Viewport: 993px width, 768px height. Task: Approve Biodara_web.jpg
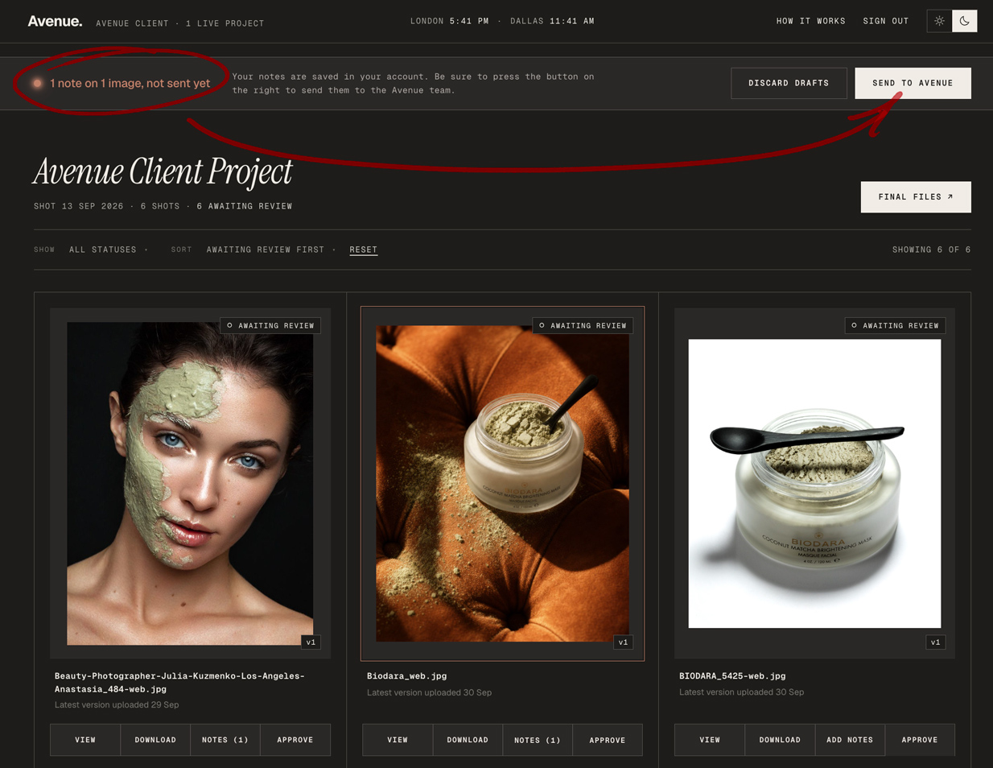(608, 740)
